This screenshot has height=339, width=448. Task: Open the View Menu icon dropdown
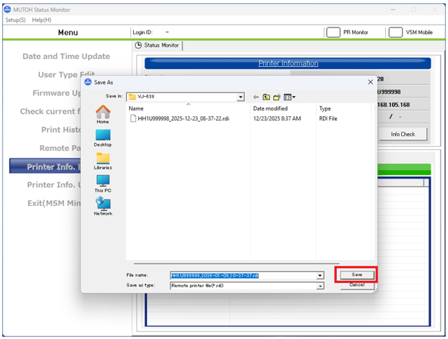pyautogui.click(x=289, y=97)
